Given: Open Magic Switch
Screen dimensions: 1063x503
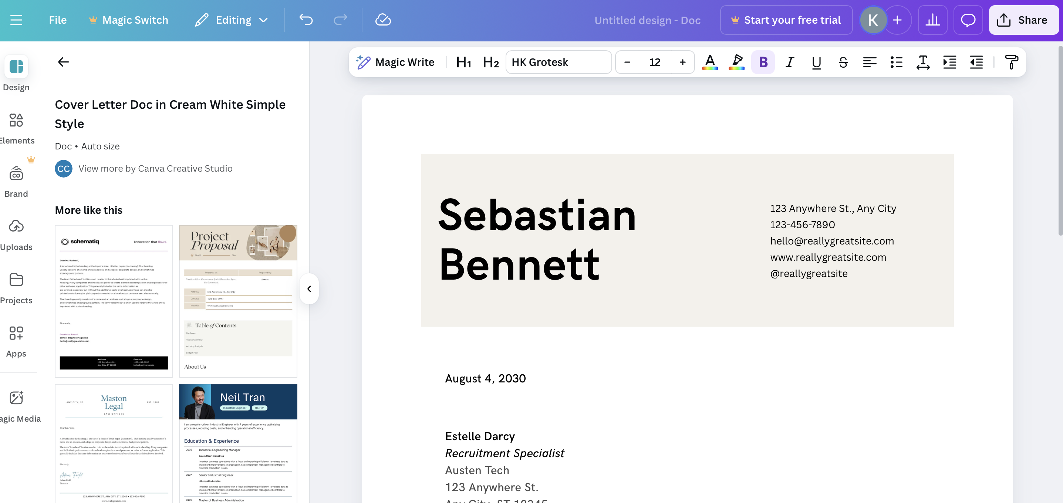Looking at the screenshot, I should [x=128, y=19].
